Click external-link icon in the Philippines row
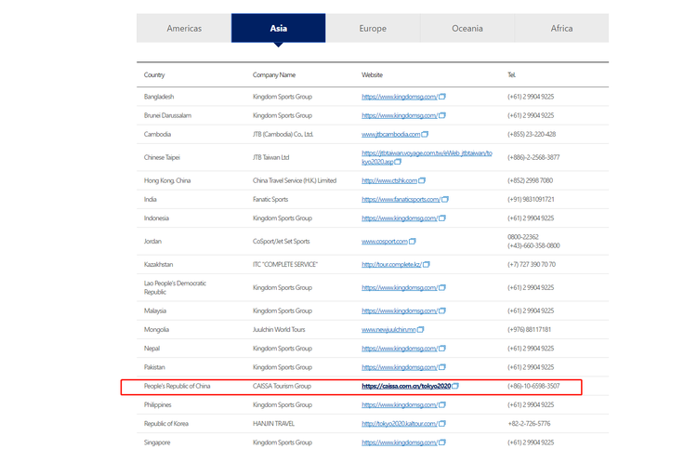Screen dimensions: 697x449 click(442, 405)
